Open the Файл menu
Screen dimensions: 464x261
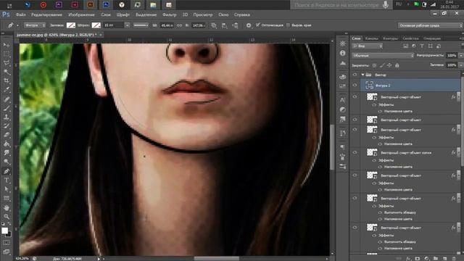pos(21,14)
